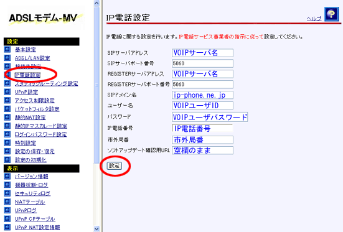Focus the SIPサーバアドレス input field

(202, 53)
